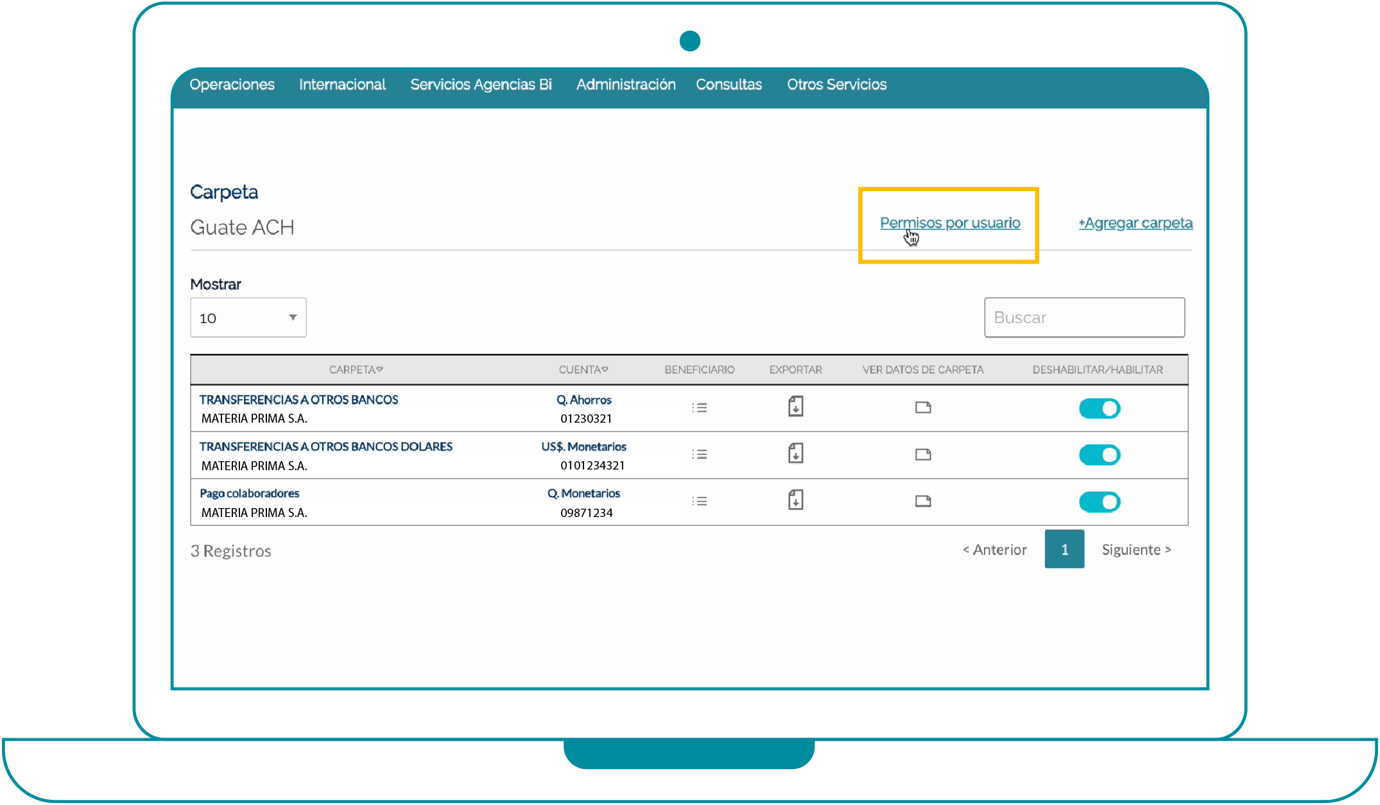
Task: Open beneficiary list for TRANSFERENCIAS A OTROS BANCOS
Action: click(700, 408)
